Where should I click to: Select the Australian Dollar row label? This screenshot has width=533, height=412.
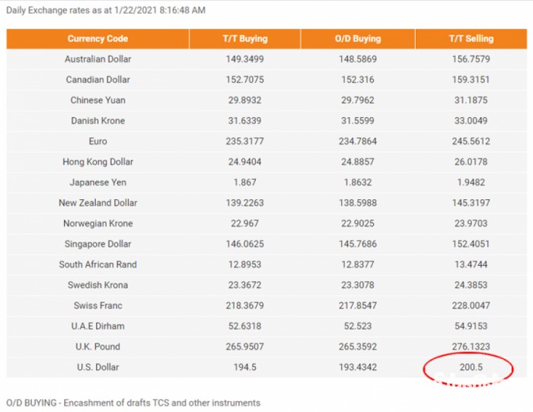[x=97, y=59]
